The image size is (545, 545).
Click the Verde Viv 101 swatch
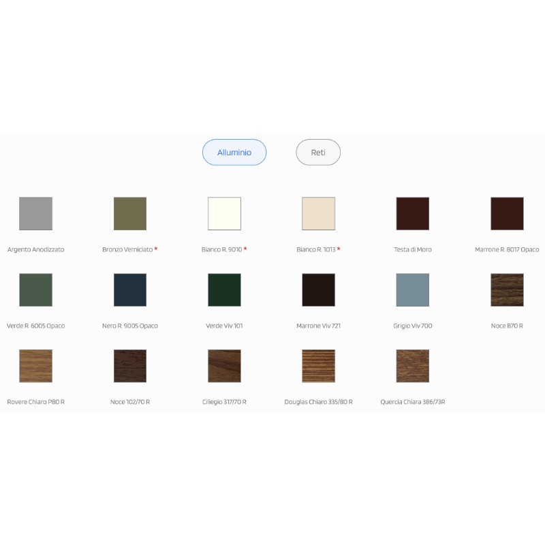(x=224, y=290)
